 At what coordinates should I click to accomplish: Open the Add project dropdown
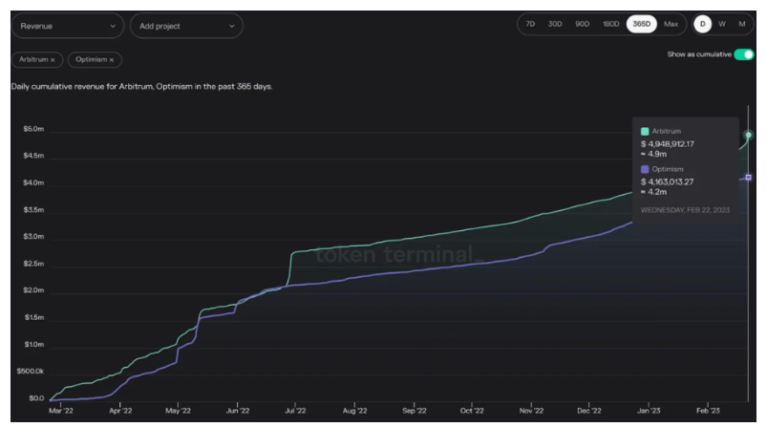coord(186,26)
